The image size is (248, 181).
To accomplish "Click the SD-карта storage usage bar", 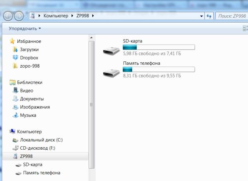I will click(x=159, y=47).
